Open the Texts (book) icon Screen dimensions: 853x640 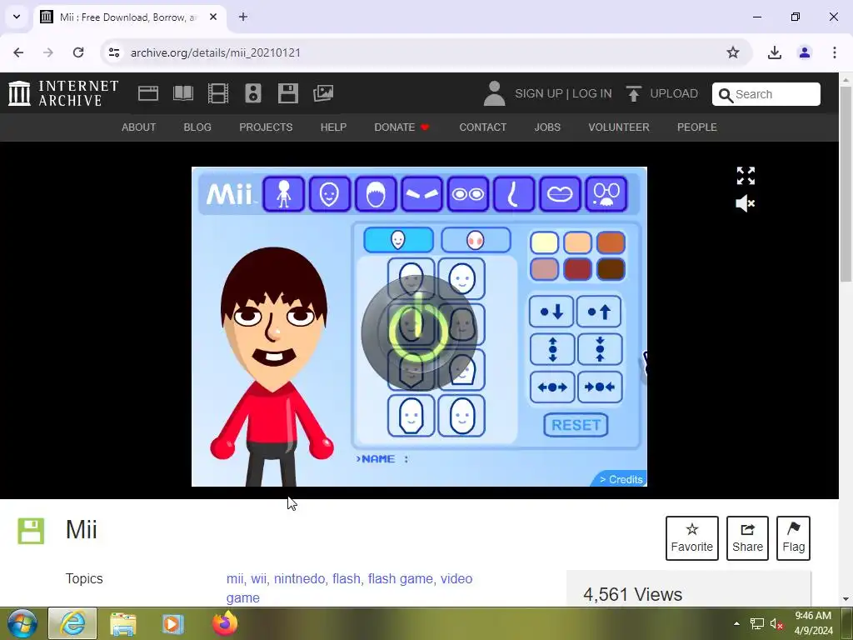(183, 93)
